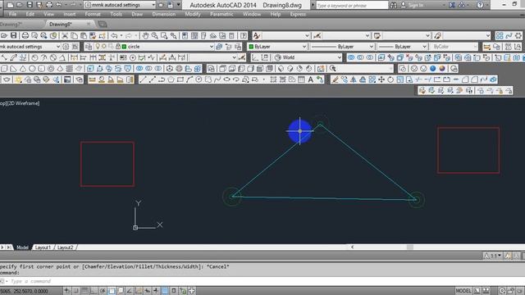Screen dimensions: 525x295
Task: Click the binoculars search icon in the title bar
Action: coord(394,5)
